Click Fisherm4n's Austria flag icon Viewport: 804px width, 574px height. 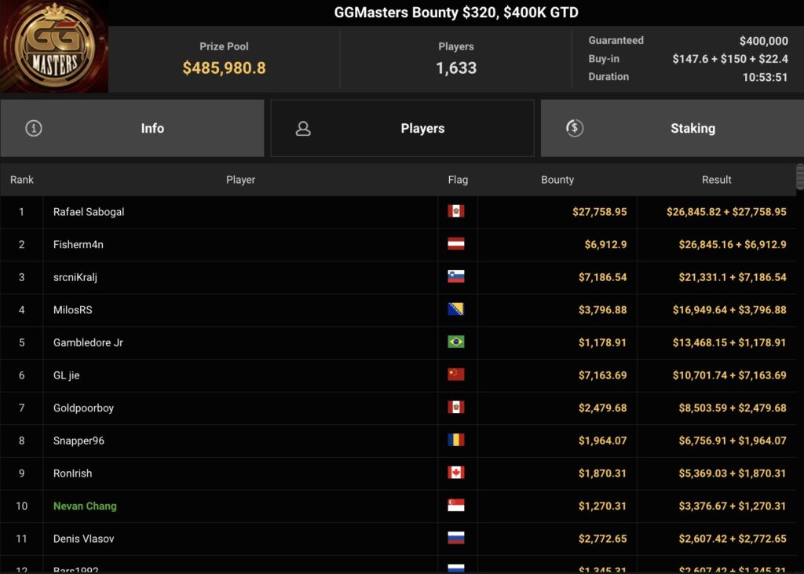[x=455, y=244]
